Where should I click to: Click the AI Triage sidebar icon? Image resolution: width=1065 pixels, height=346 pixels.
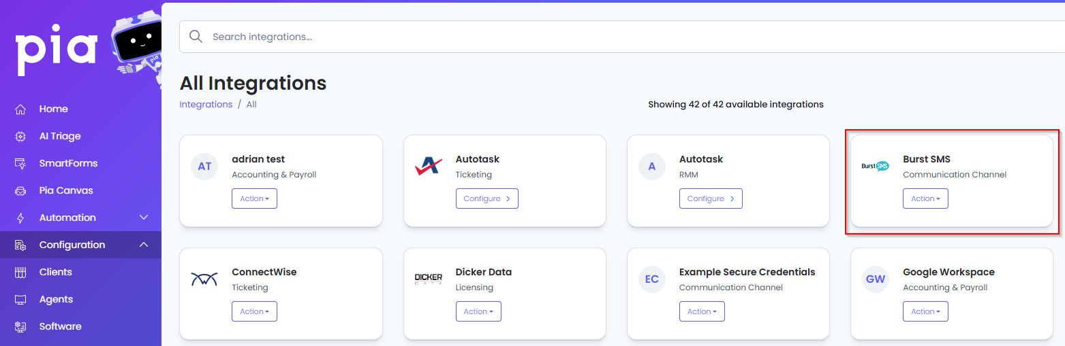(x=20, y=136)
